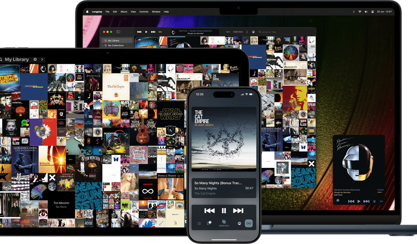Tap the Addiction sort button on iPhone
The image size is (417, 244).
pos(224,223)
